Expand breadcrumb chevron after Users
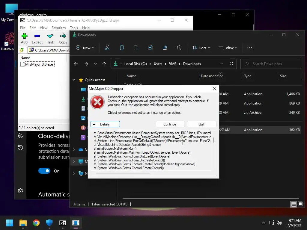The image size is (307, 230). 165,64
